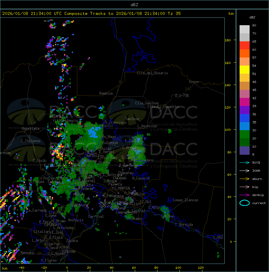
Task: Click the light blue 30–35 dBZ swatch
Action: (x=244, y=126)
